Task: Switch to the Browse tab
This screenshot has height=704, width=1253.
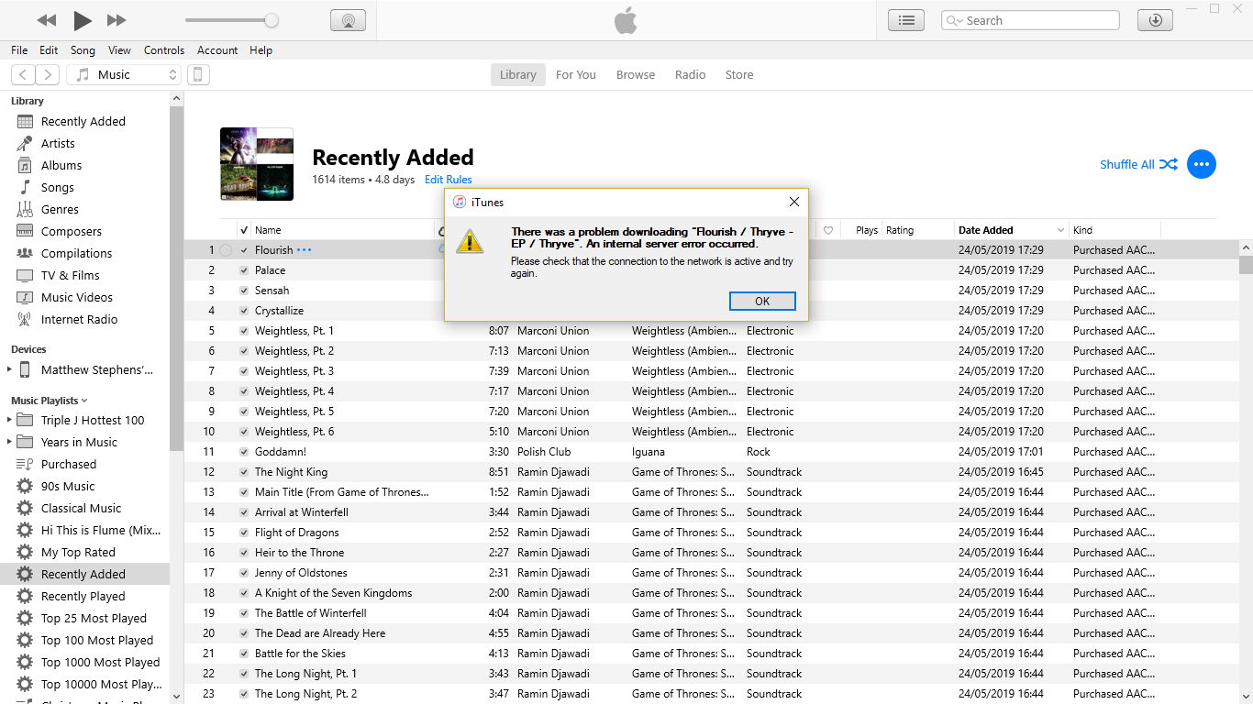Action: click(636, 75)
